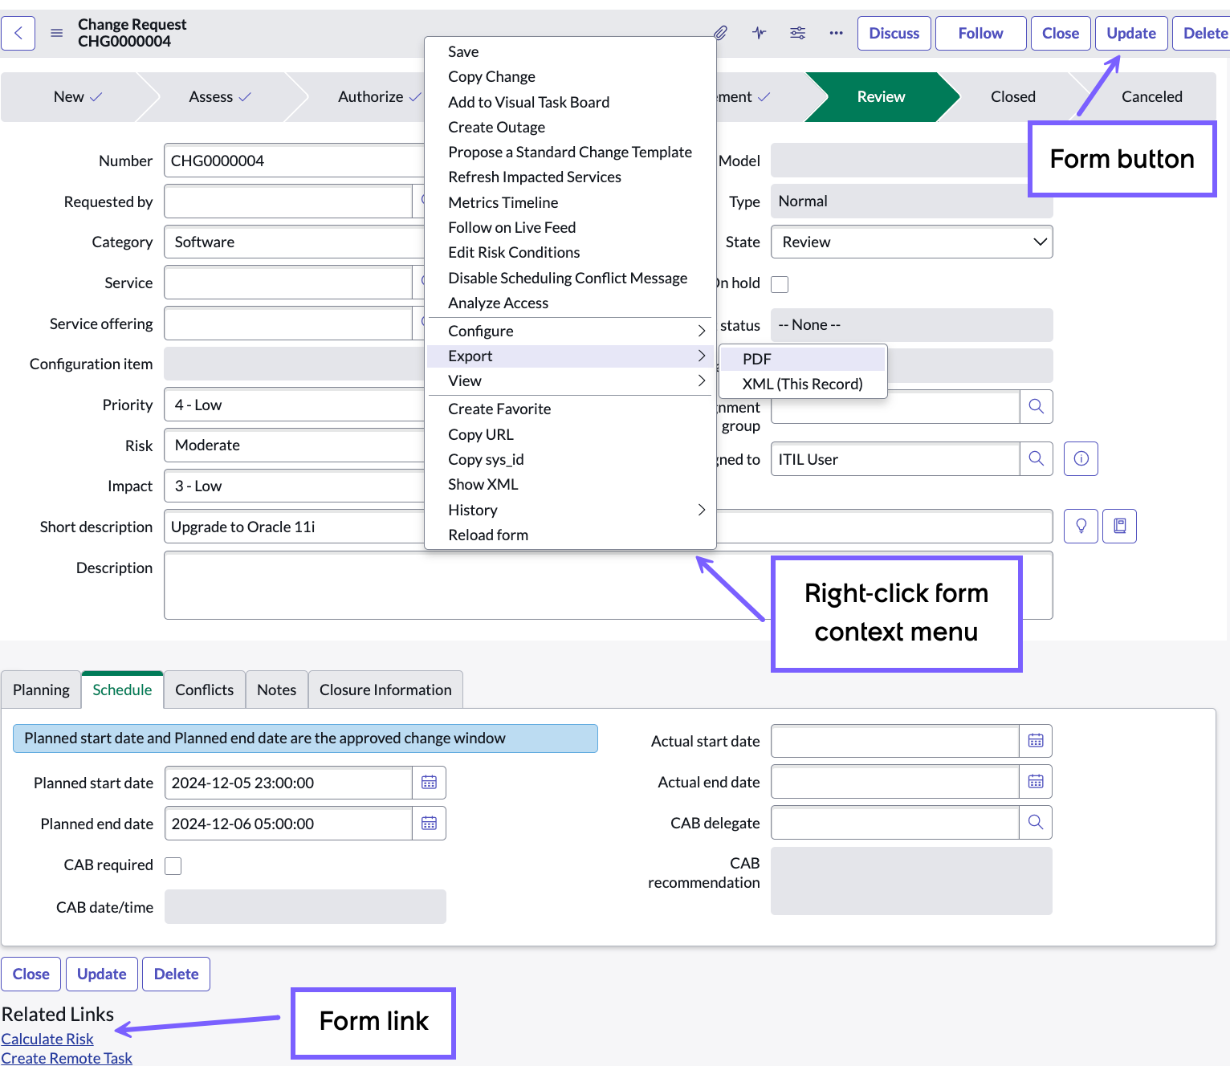Click the Discuss button in header
The image size is (1230, 1066).
coord(894,33)
